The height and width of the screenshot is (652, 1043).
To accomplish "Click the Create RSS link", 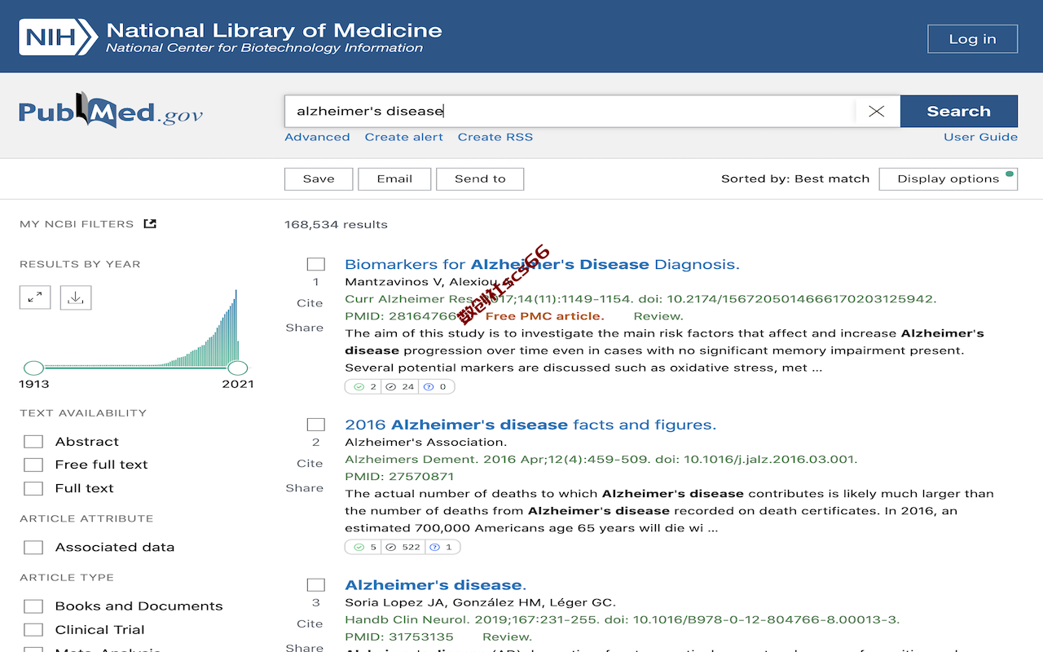I will [x=495, y=137].
